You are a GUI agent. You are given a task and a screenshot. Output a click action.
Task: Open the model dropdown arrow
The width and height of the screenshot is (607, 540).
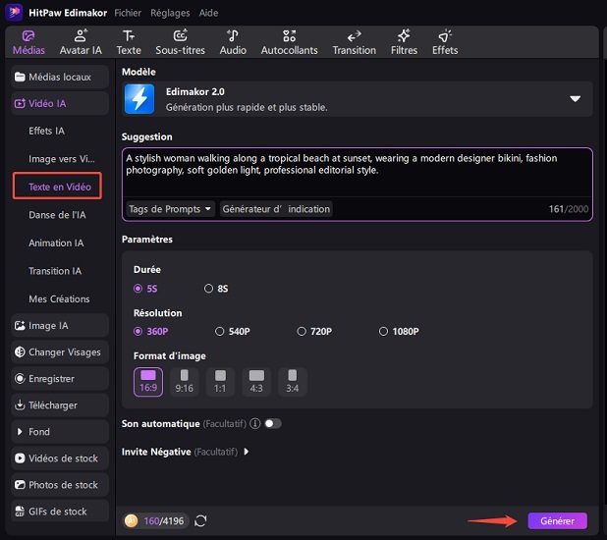(576, 99)
